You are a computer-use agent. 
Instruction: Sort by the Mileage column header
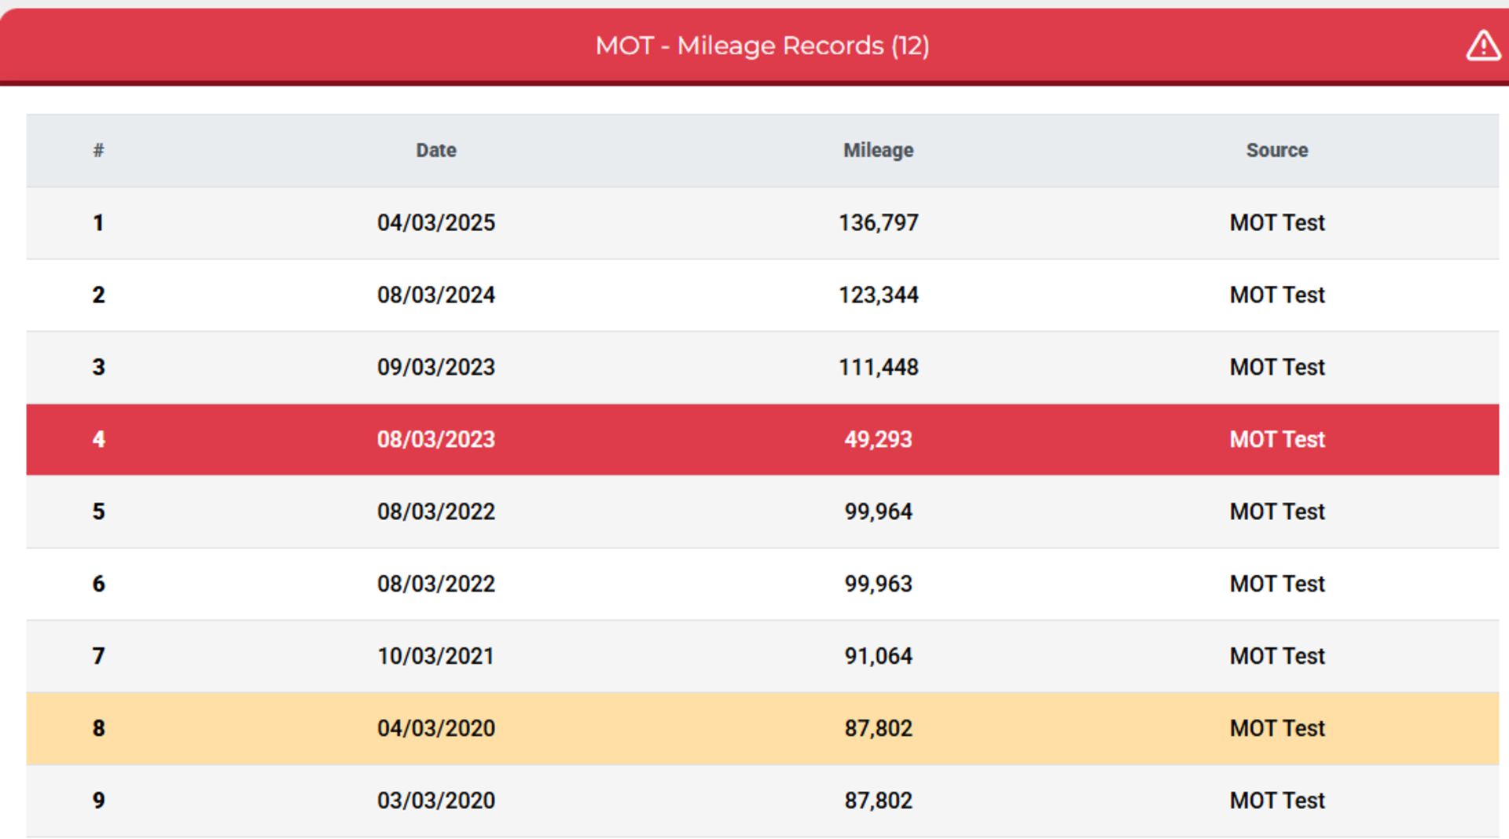[x=878, y=150]
